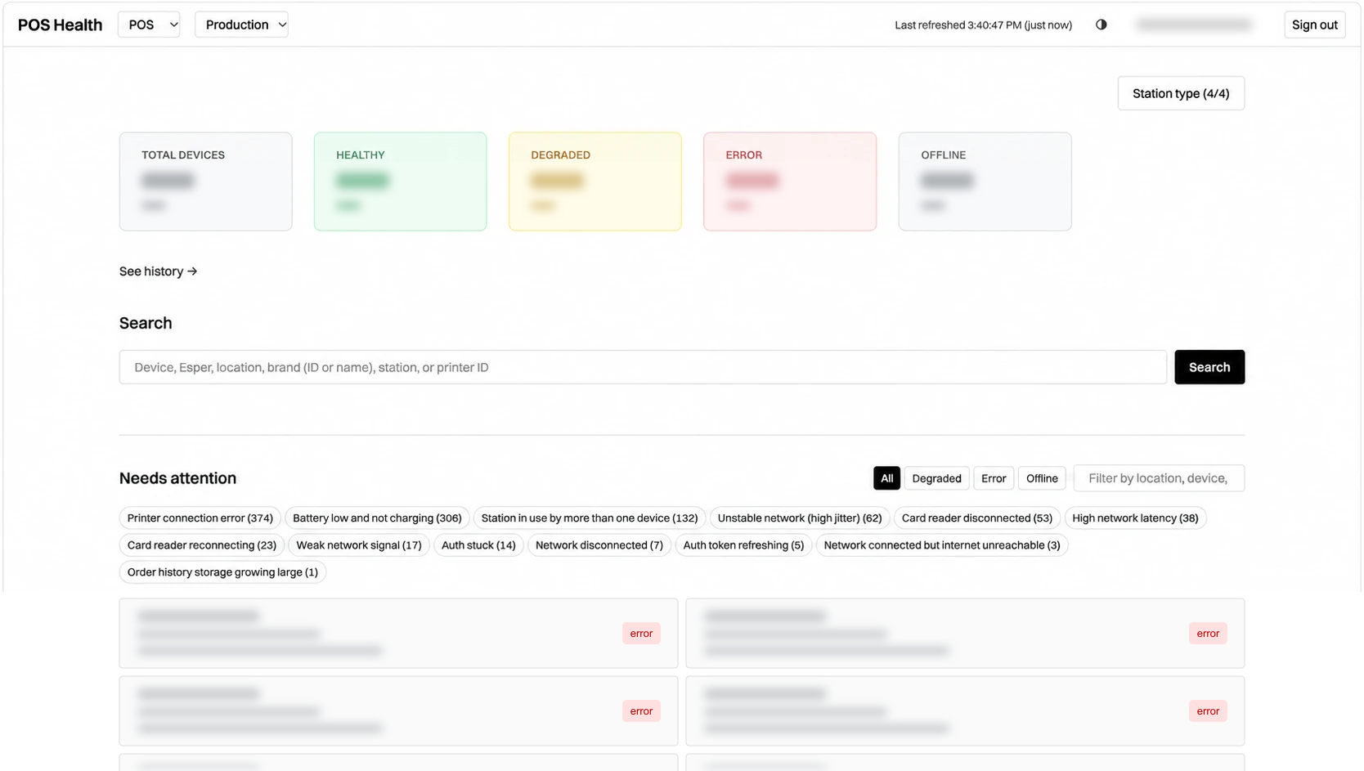
Task: Click the Sign out button
Action: pos(1314,25)
